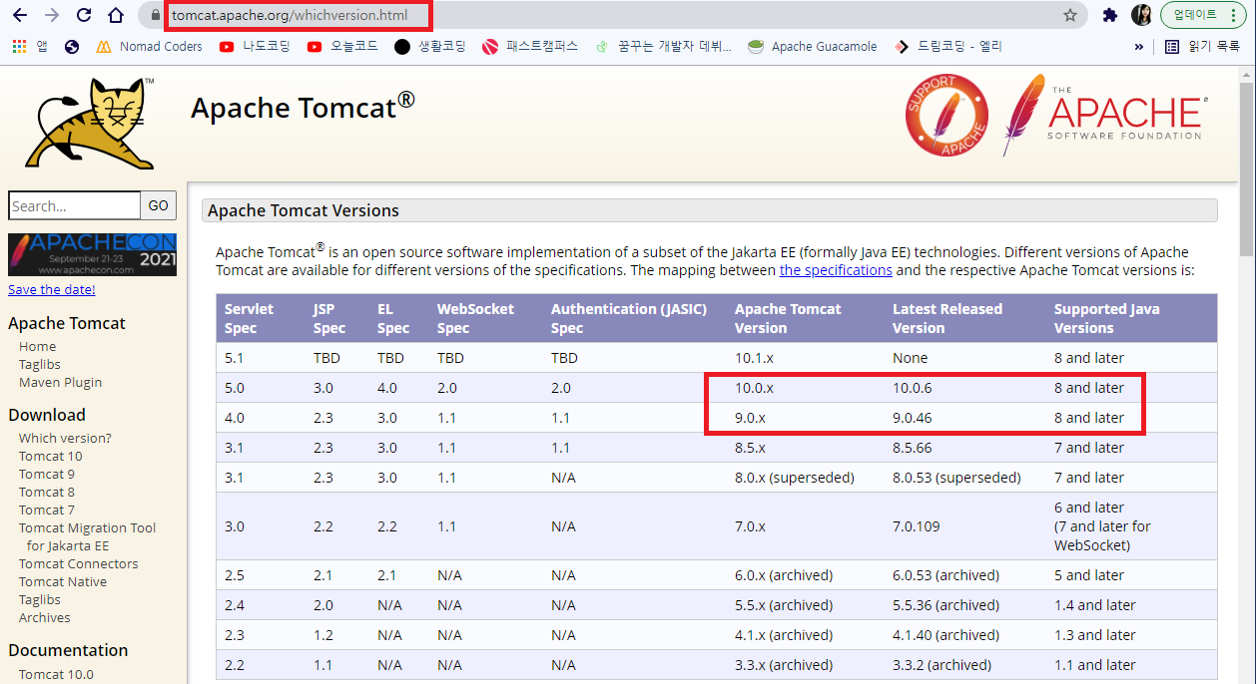Follow the Save the date link
The image size is (1256, 684).
point(52,289)
